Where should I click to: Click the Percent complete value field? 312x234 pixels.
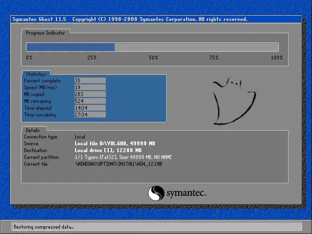[x=90, y=80]
